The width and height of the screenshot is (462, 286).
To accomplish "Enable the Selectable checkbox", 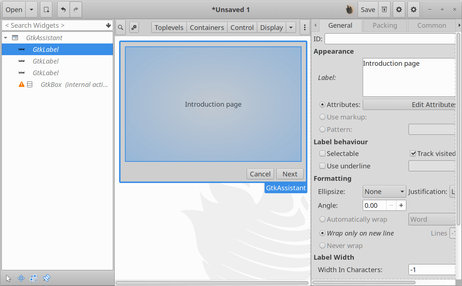I will 322,153.
